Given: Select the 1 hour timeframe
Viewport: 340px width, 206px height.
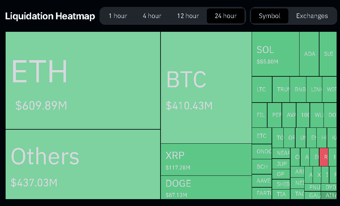Looking at the screenshot, I should coord(118,16).
